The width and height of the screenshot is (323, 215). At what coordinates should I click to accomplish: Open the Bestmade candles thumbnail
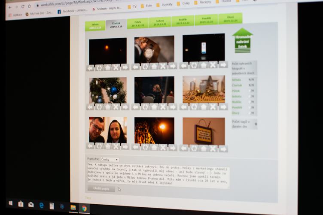[x=204, y=89]
